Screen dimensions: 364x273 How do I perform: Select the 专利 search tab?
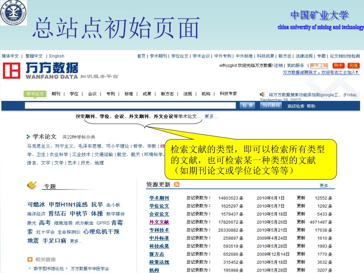tap(111, 94)
